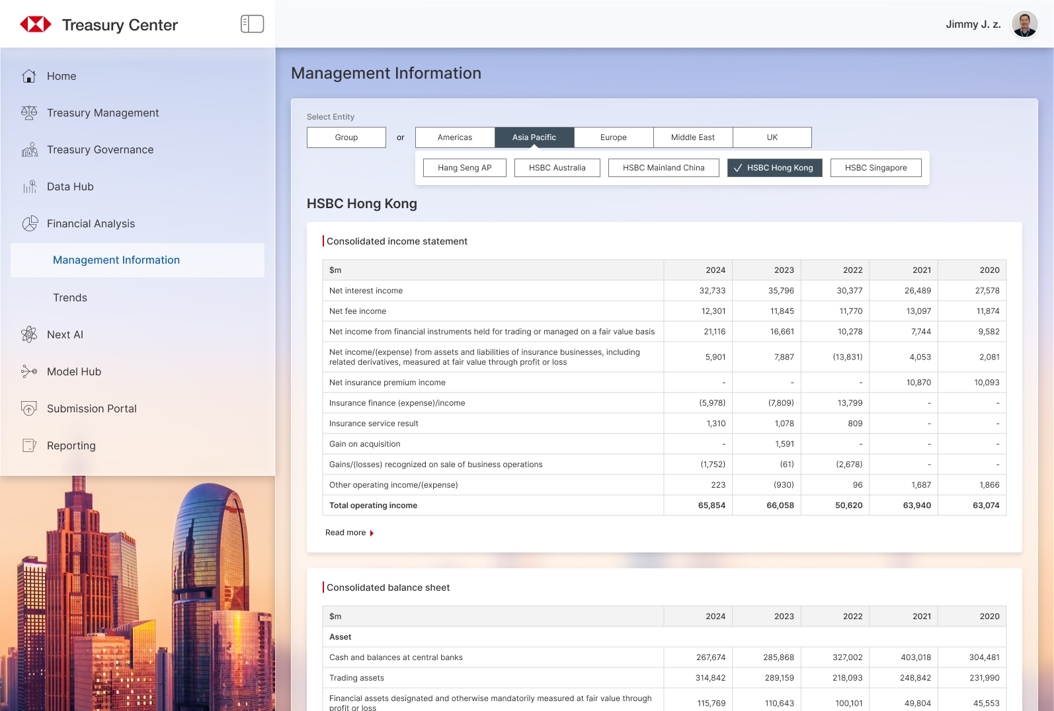Select the HSBC Singapore entity option
The height and width of the screenshot is (711, 1054).
pyautogui.click(x=875, y=168)
